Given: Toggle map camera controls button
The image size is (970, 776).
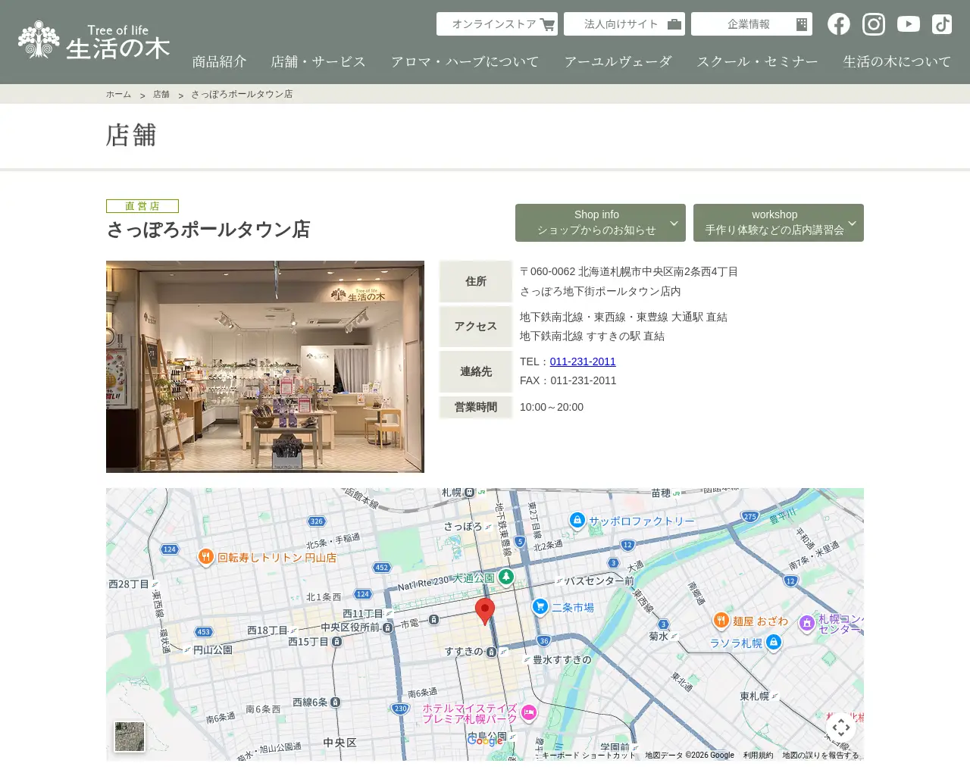Looking at the screenshot, I should click(x=841, y=727).
